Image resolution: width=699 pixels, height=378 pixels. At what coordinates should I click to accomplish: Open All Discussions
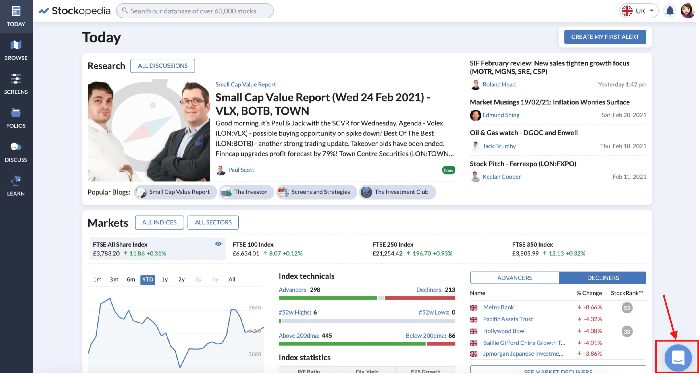163,66
